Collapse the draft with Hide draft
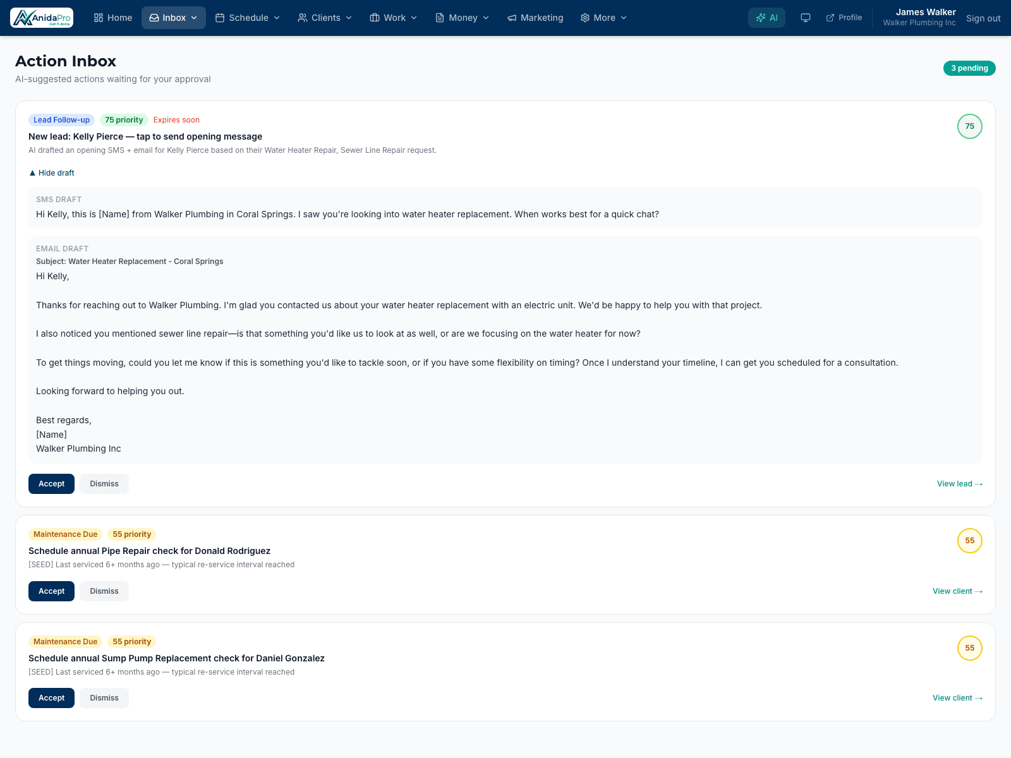The image size is (1011, 758). (52, 173)
